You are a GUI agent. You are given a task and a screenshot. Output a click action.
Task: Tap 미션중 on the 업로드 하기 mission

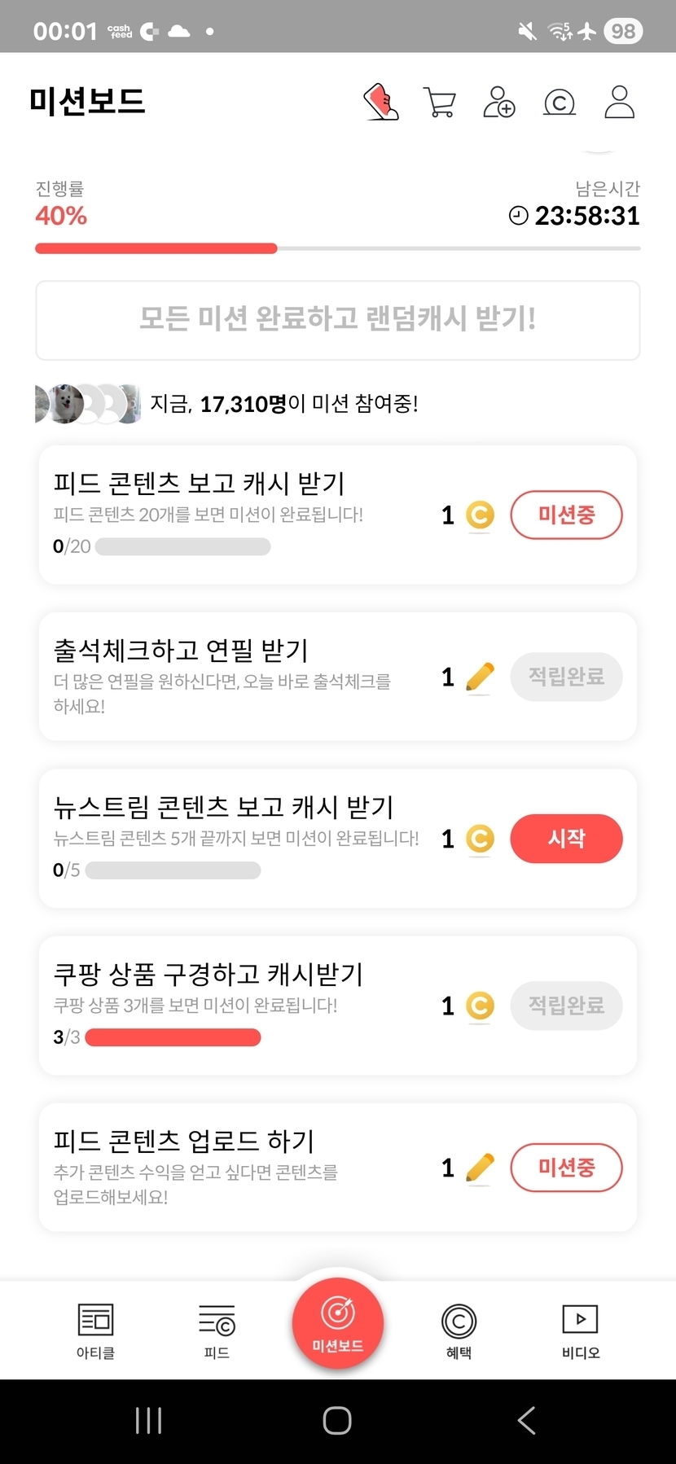(x=566, y=1168)
